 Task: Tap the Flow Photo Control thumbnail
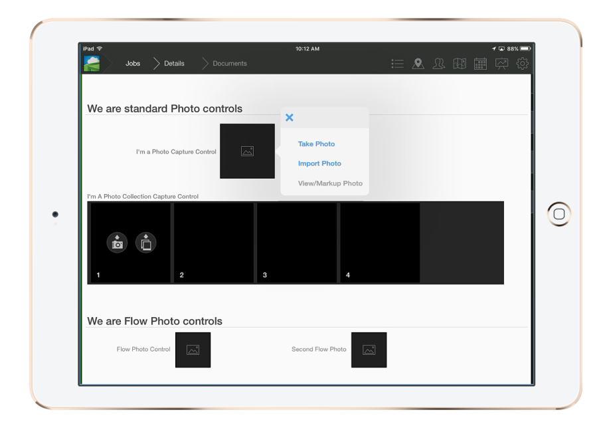click(193, 350)
